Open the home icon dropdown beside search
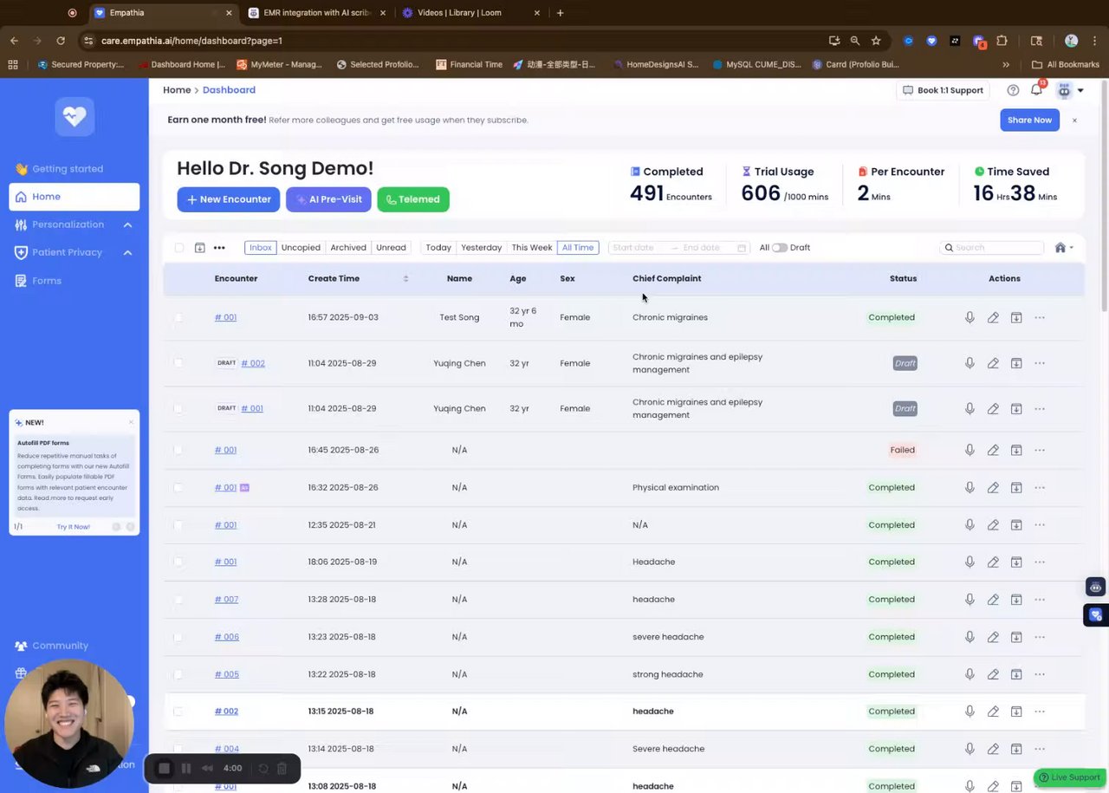Screen dimensions: 1109x793 (x=1064, y=248)
